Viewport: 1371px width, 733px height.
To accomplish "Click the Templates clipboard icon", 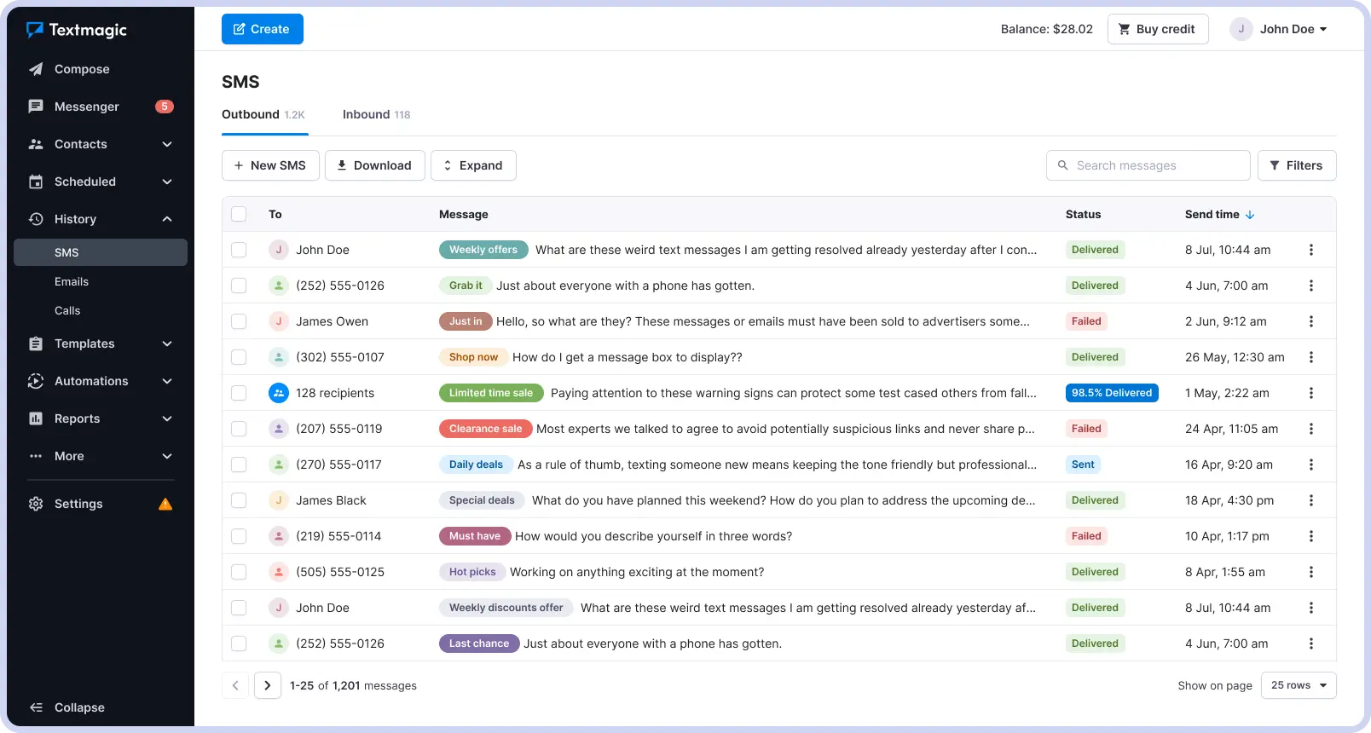I will [36, 343].
